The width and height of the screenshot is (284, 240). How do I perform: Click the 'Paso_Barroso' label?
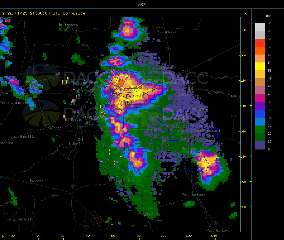193,195
